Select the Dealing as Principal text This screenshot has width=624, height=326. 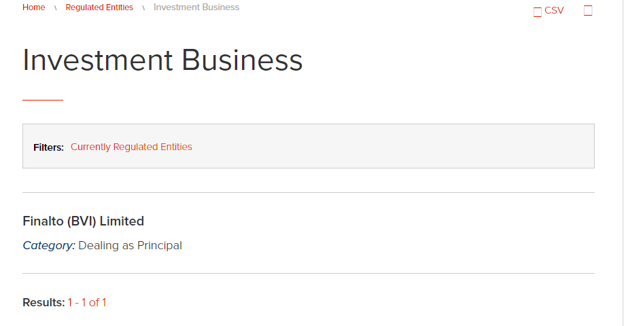(130, 246)
